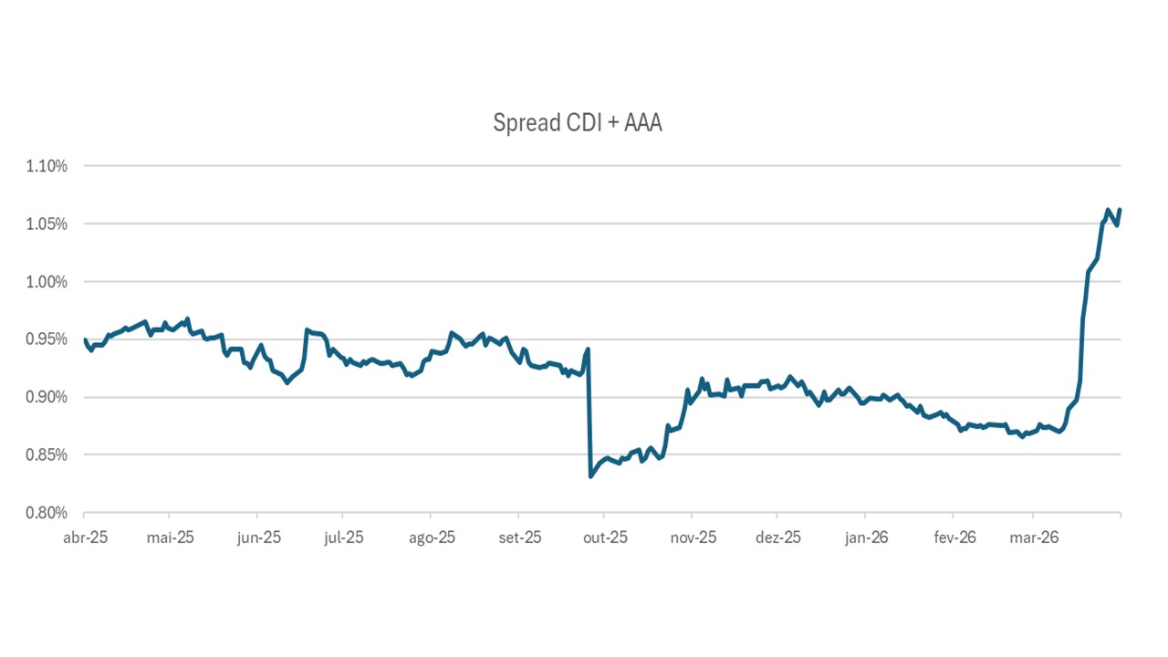Click the abr-25 x-axis label
This screenshot has width=1168, height=657.
click(x=86, y=537)
